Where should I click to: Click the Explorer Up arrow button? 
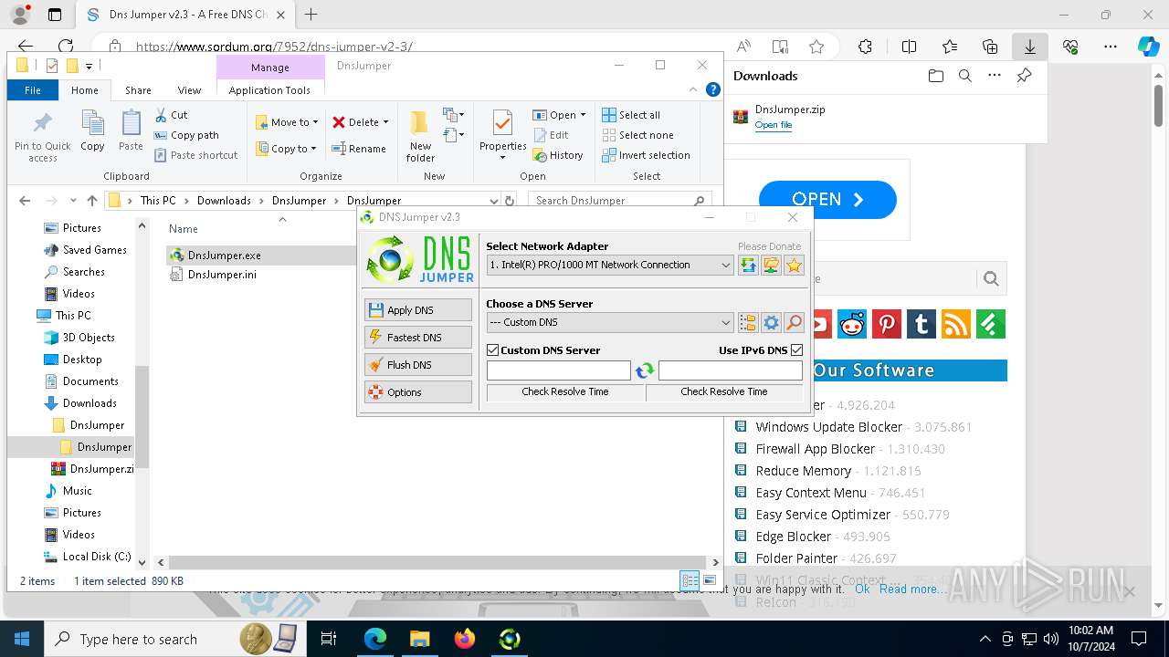[92, 201]
